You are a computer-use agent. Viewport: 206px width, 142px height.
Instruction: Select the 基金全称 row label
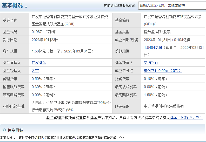(x=10, y=20)
